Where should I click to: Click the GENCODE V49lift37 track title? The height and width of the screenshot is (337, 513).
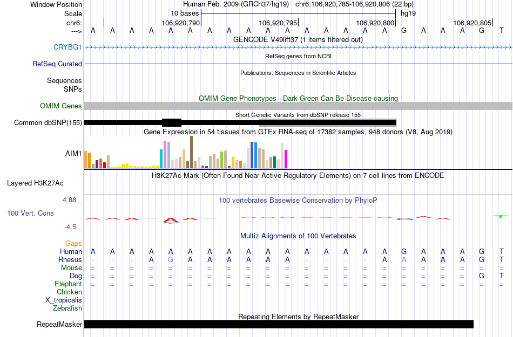(298, 39)
